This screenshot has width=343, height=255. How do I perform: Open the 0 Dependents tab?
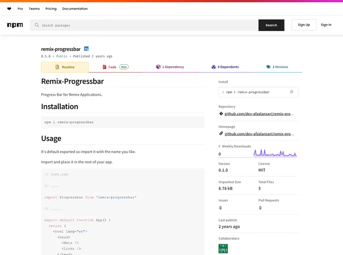pos(225,67)
